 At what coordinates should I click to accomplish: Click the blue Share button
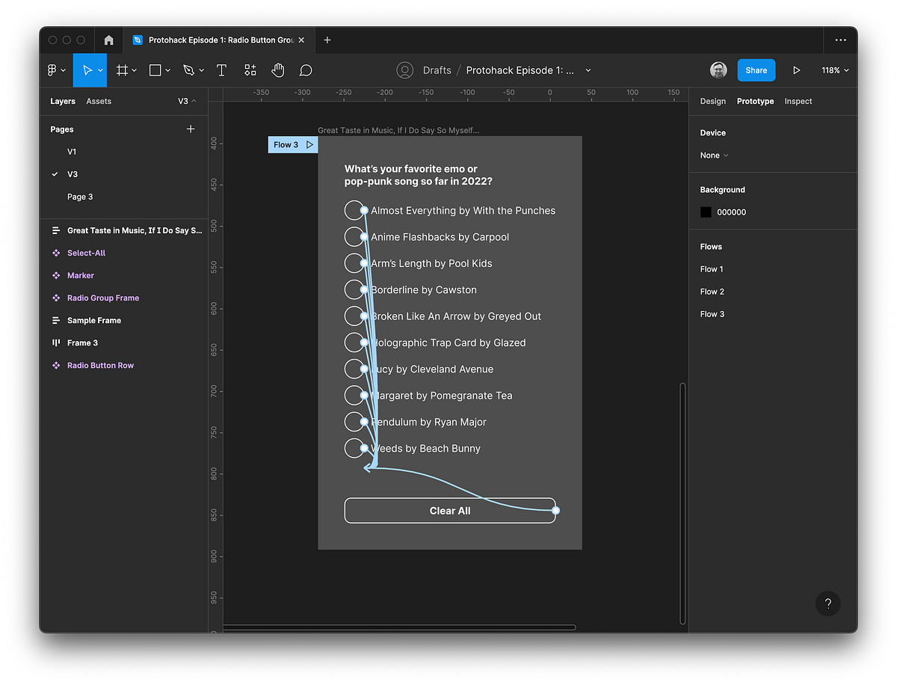pos(756,70)
